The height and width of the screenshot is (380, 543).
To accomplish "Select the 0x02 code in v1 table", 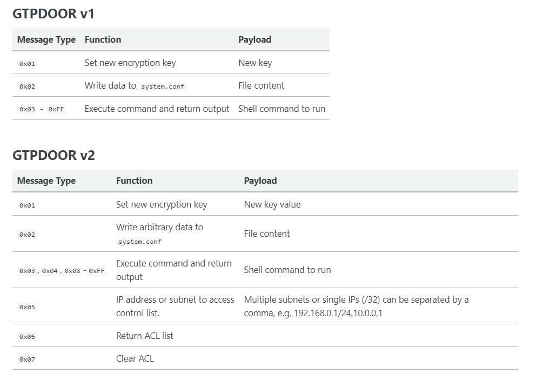I will point(27,86).
